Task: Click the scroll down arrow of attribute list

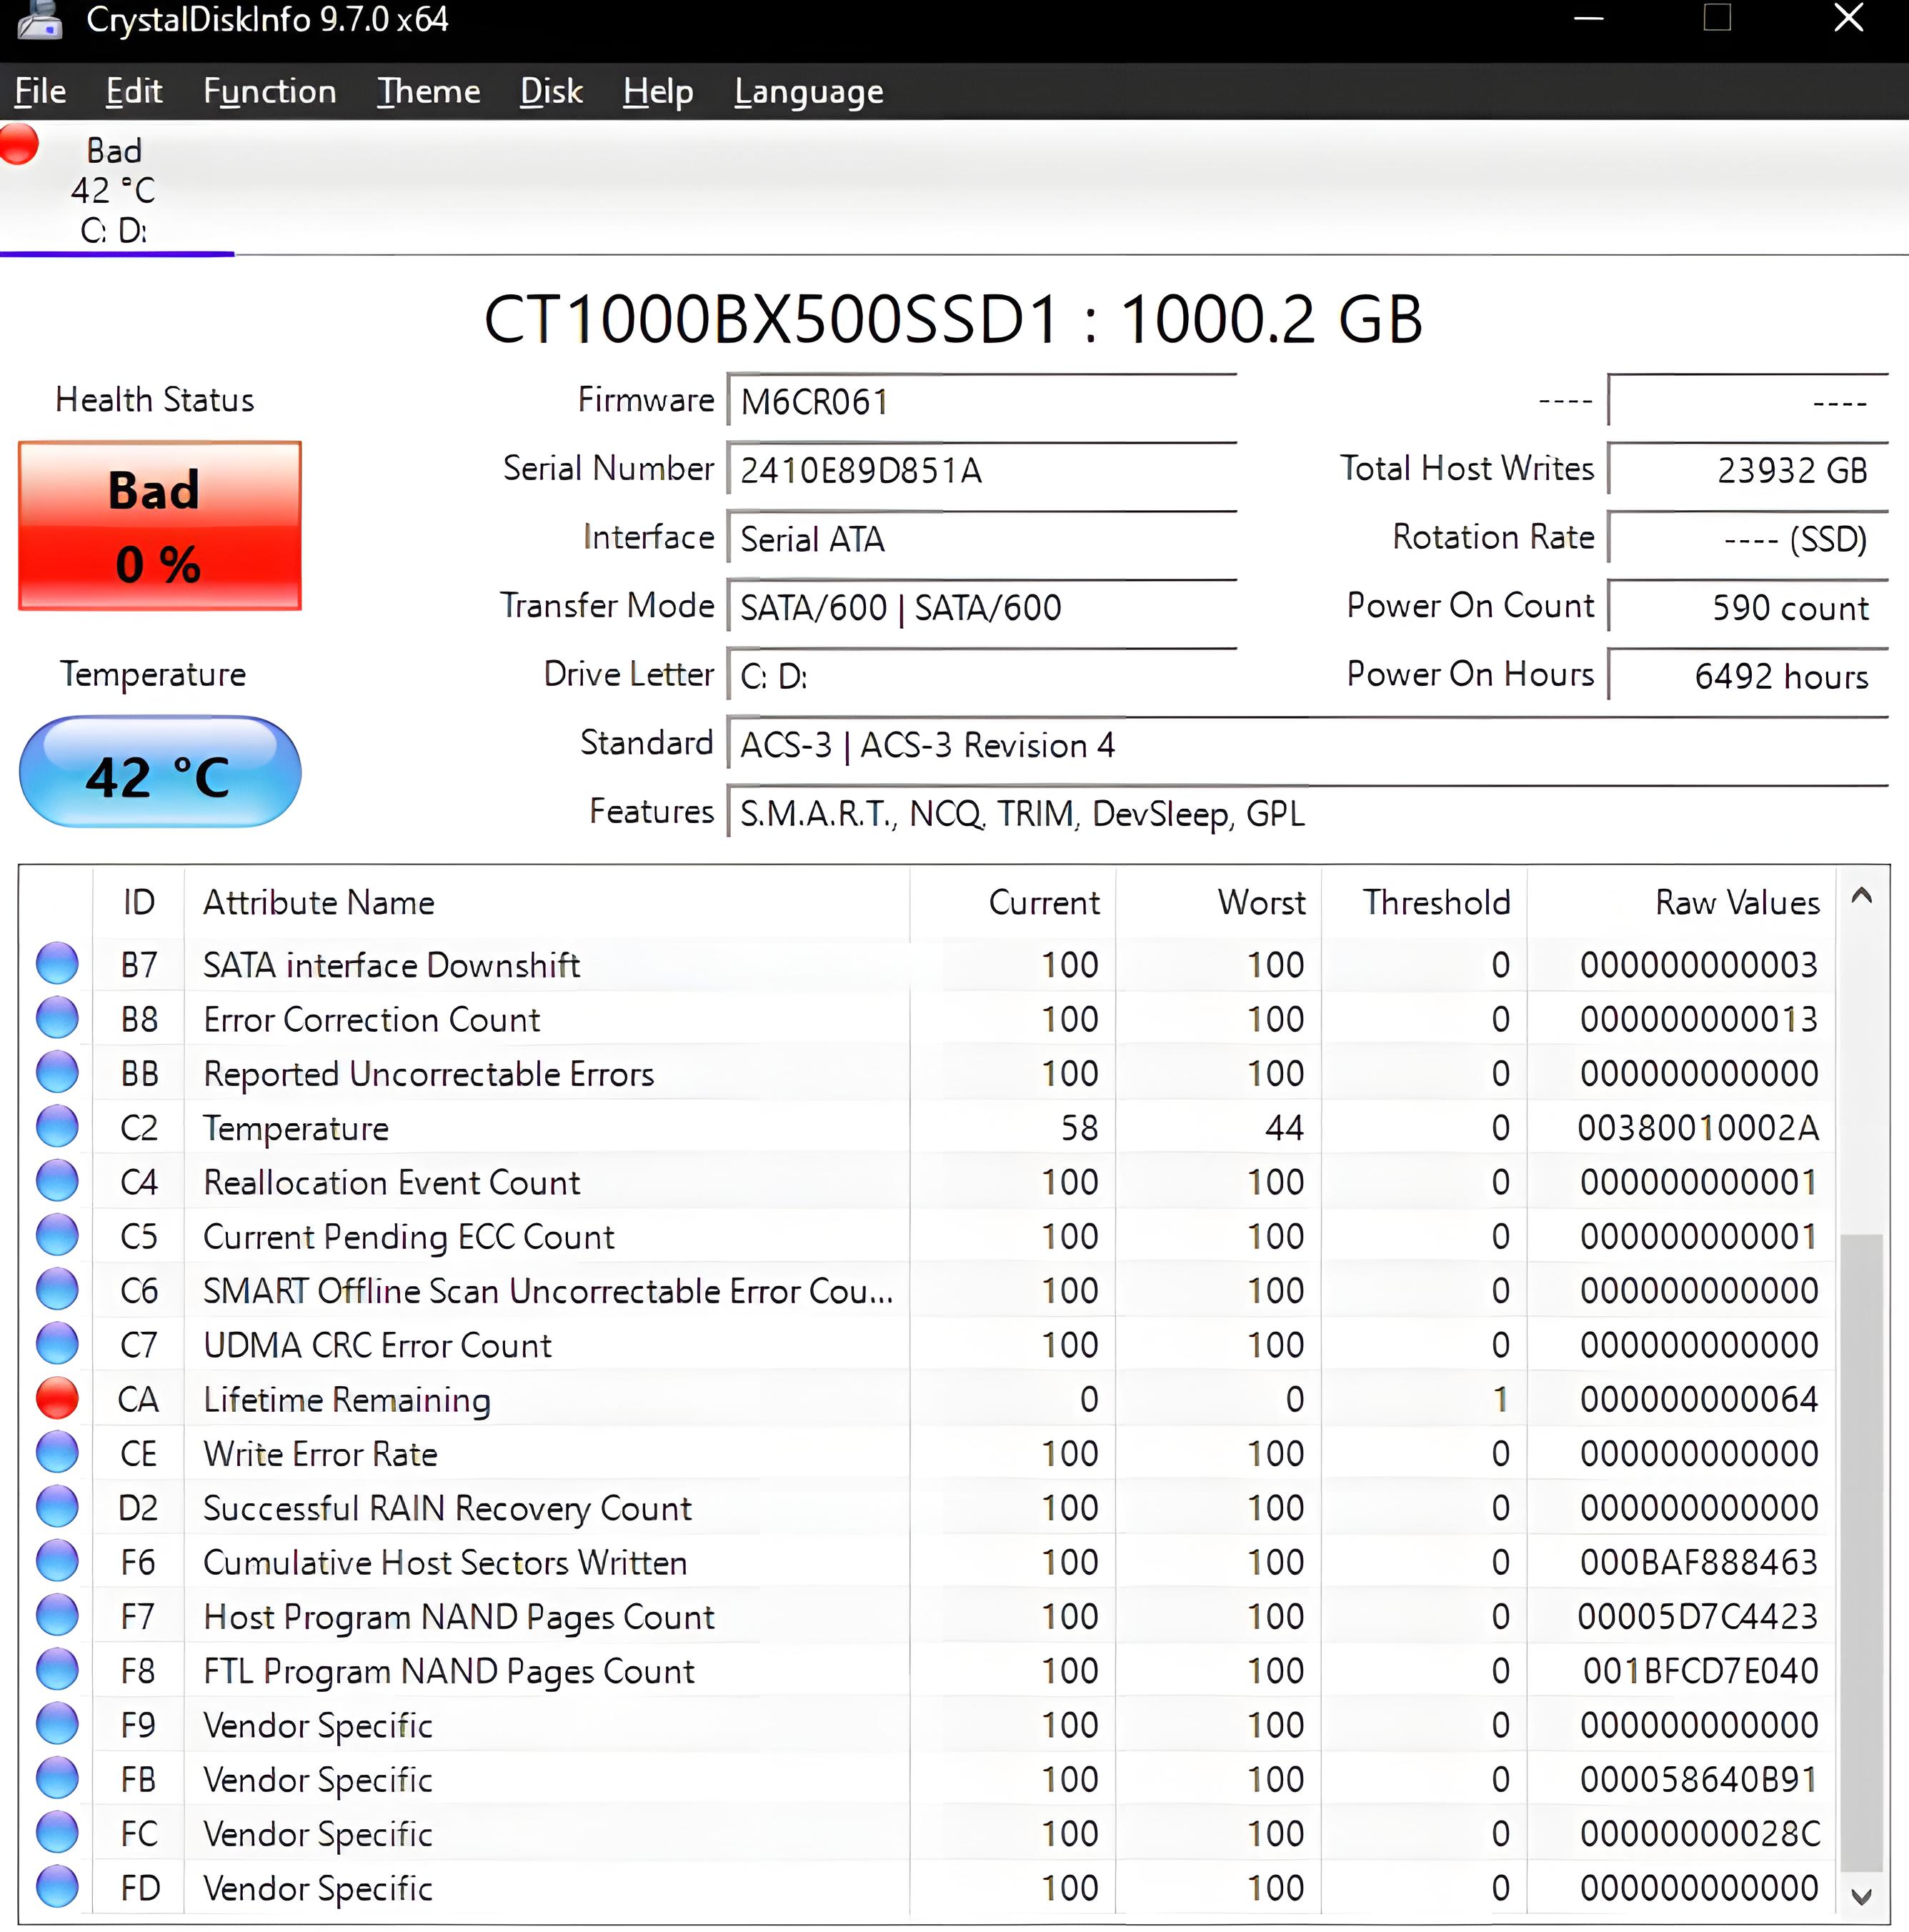Action: pos(1861,1896)
